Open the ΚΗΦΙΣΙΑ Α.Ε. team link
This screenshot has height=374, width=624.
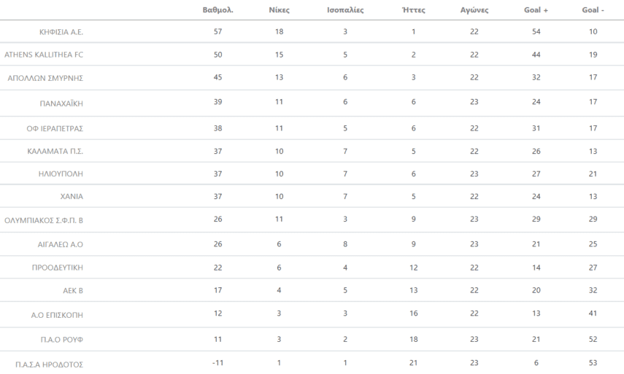(61, 32)
